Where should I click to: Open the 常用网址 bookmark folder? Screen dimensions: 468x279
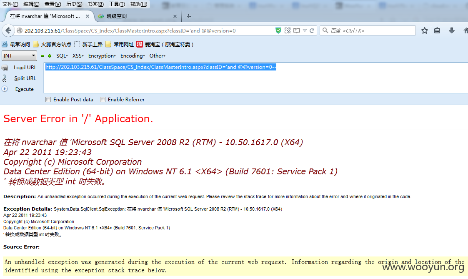(119, 45)
